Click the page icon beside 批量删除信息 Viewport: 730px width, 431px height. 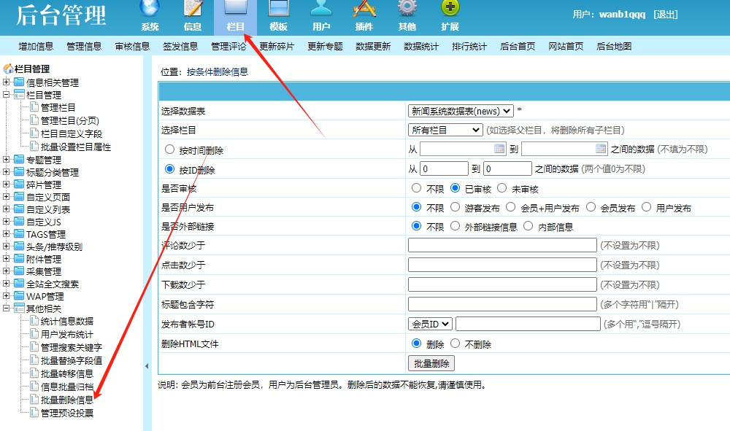tap(34, 400)
